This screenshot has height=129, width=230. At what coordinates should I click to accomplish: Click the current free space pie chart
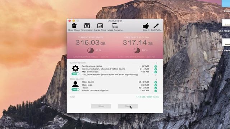pos(91,50)
